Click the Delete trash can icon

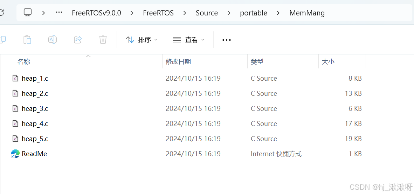(x=103, y=40)
